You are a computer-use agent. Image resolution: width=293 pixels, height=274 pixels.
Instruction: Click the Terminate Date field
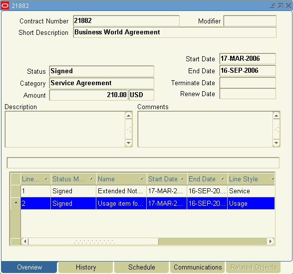[248, 83]
